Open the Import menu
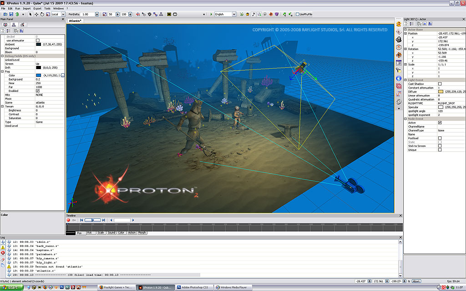Viewport: 466px width, 291px height. click(x=27, y=9)
